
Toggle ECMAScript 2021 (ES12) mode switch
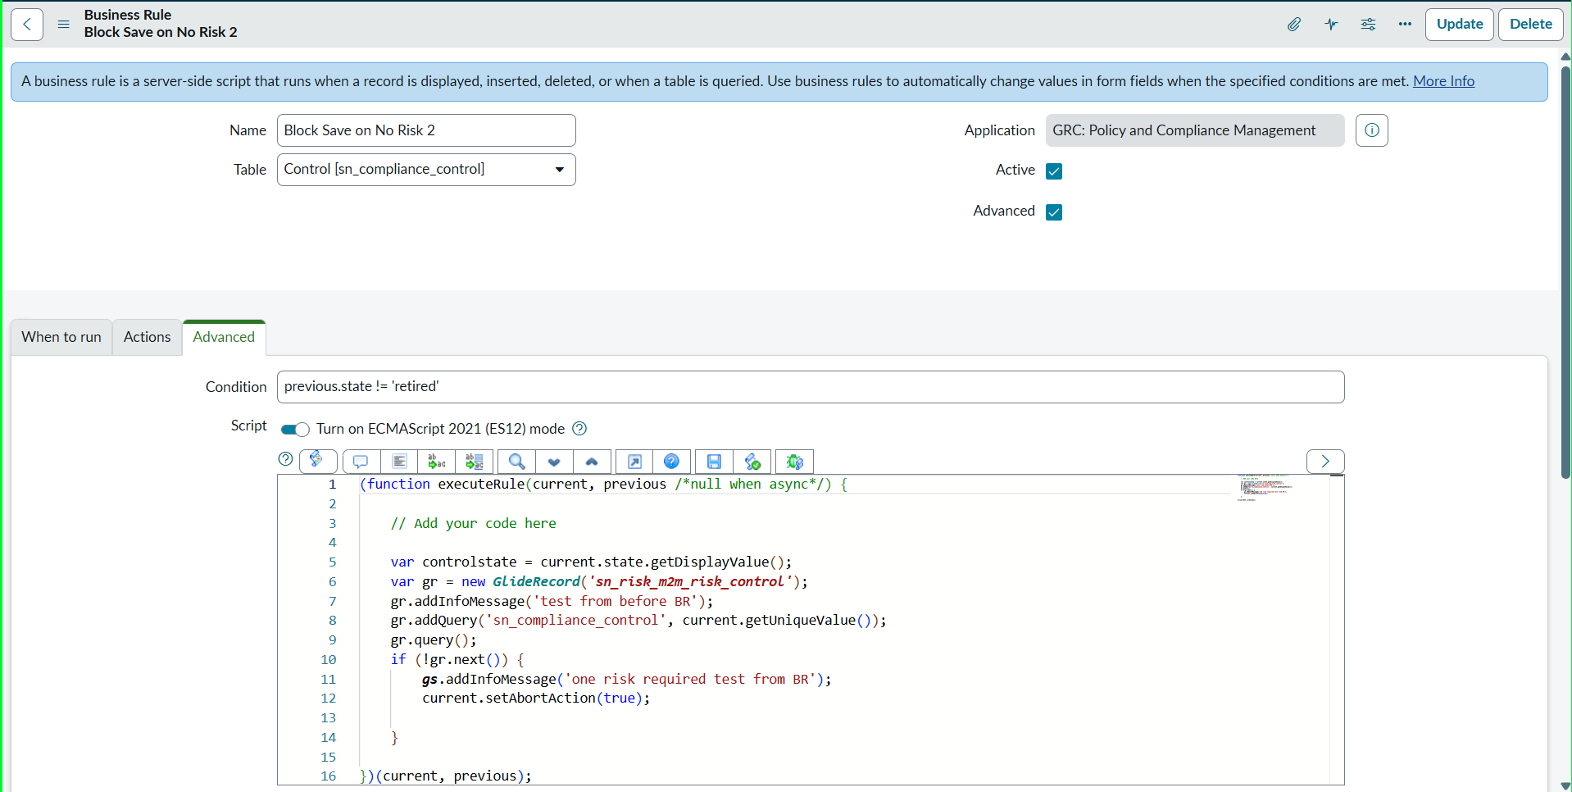click(x=295, y=430)
